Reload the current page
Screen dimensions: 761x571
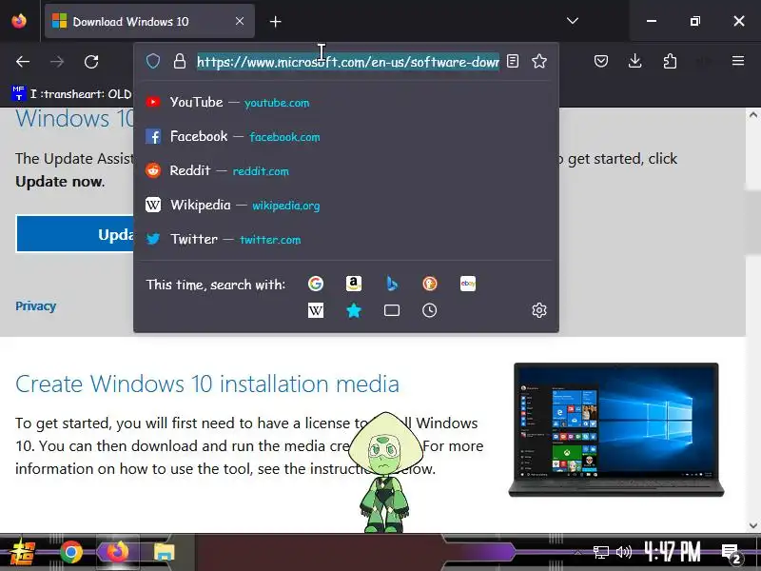pos(91,62)
